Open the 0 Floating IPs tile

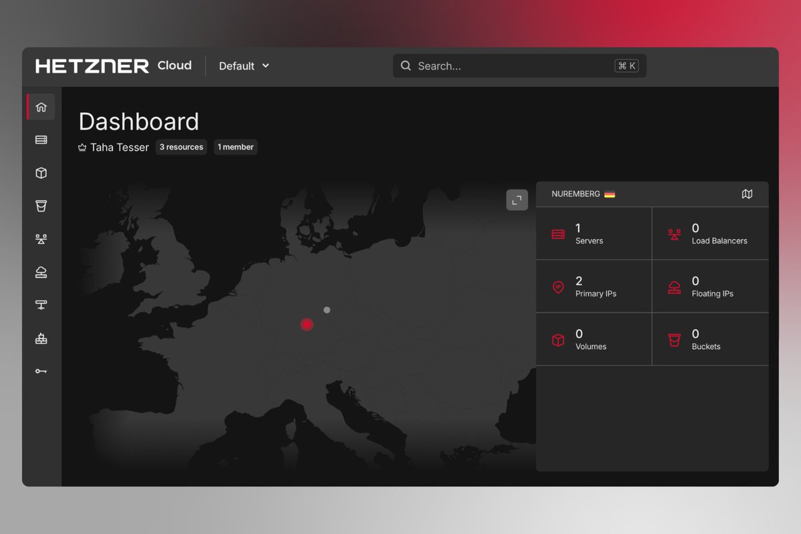[x=711, y=286]
